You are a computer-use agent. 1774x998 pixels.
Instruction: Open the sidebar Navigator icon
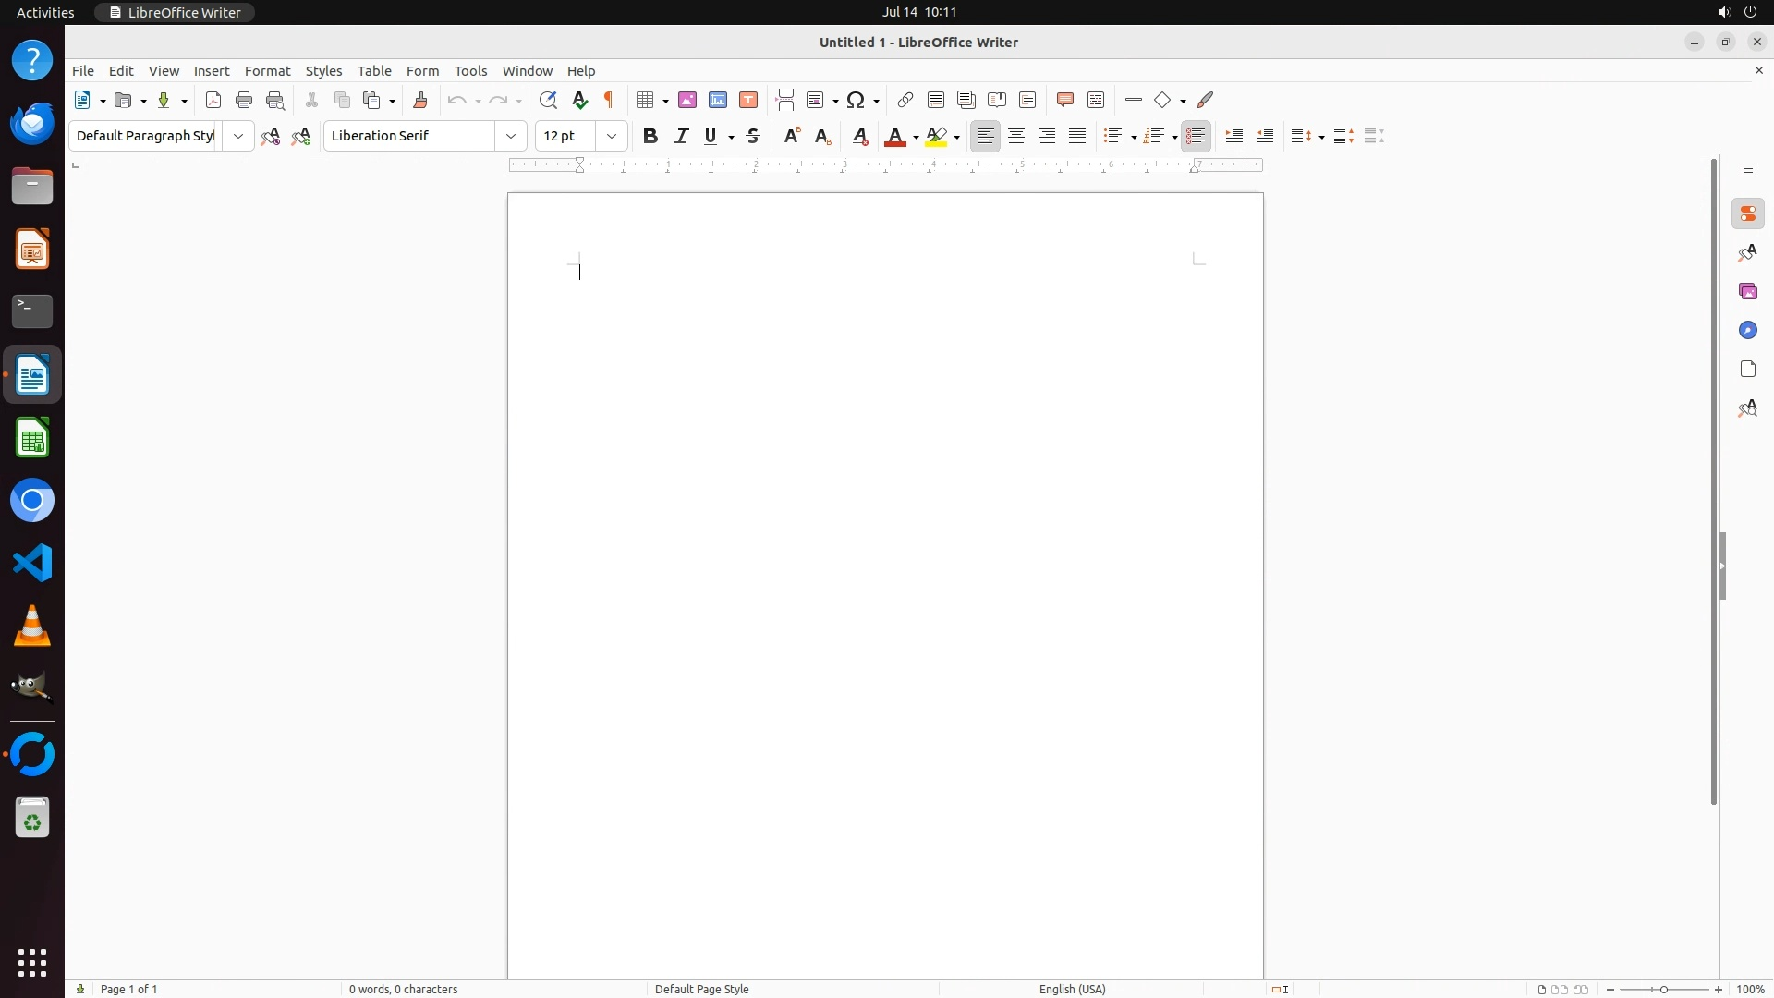[1747, 331]
